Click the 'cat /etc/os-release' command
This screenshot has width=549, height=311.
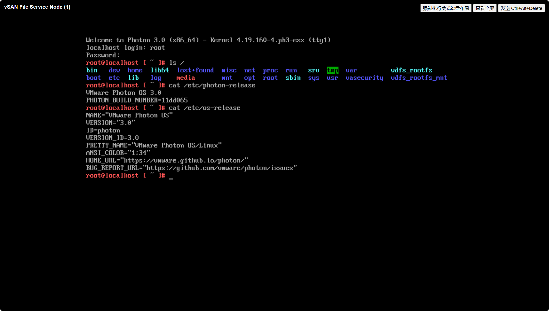pos(204,108)
